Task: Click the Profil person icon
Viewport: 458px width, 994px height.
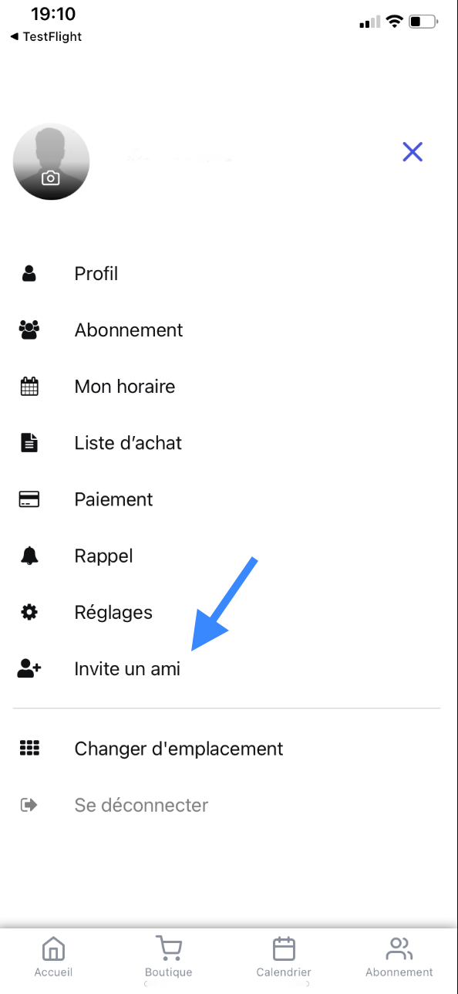Action: coord(29,273)
